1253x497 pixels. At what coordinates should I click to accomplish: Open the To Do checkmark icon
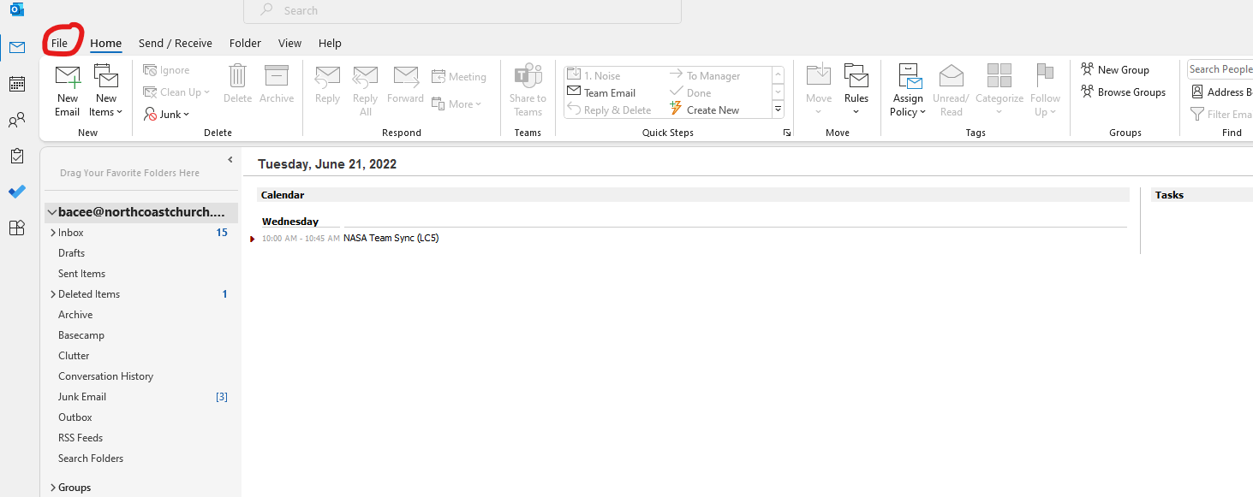[x=17, y=192]
